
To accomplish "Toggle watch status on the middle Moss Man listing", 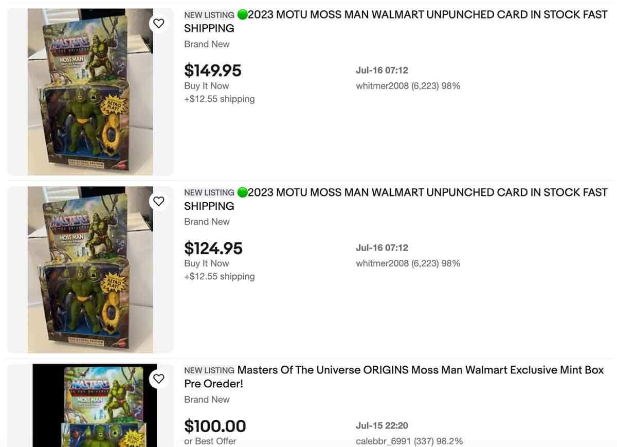I will pos(159,201).
